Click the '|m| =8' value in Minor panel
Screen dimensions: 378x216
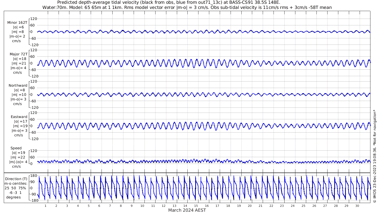[18, 32]
